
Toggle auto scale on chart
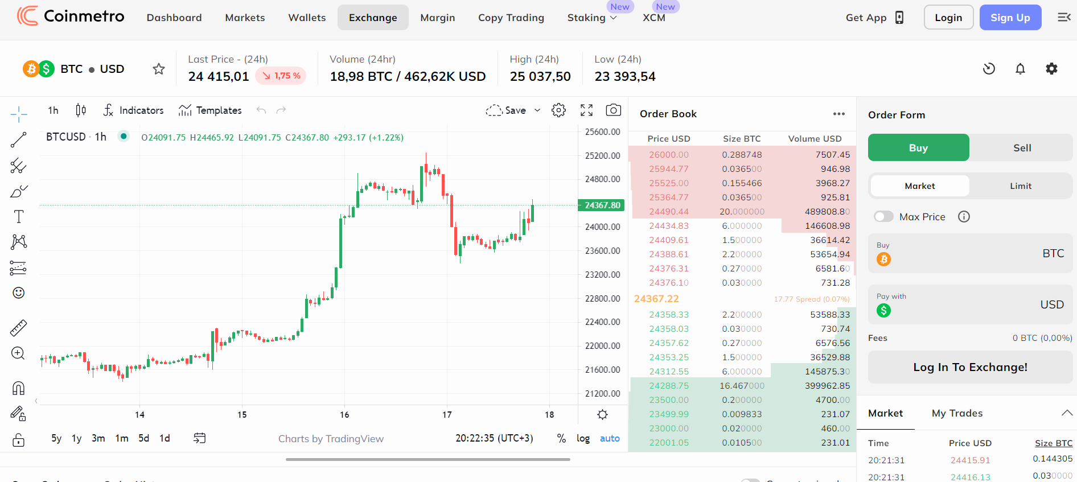pyautogui.click(x=610, y=438)
